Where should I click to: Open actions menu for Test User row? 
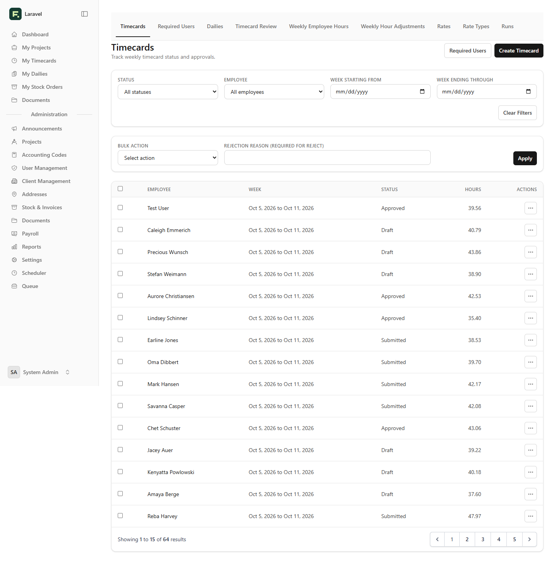tap(531, 208)
